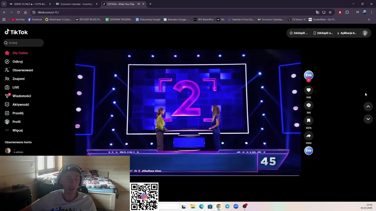Open red hand ad-blocker extension
The width and height of the screenshot is (376, 211).
point(340,12)
